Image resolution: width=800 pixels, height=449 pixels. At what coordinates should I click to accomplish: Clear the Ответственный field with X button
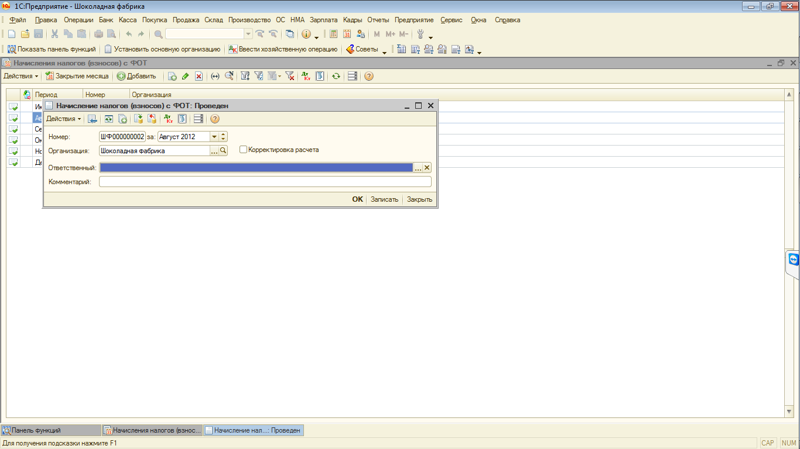427,168
